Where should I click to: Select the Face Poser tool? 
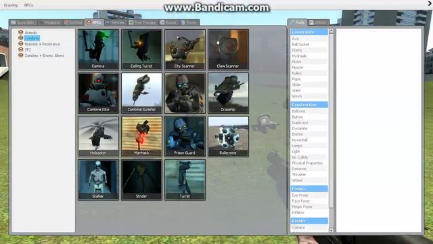[x=309, y=201]
